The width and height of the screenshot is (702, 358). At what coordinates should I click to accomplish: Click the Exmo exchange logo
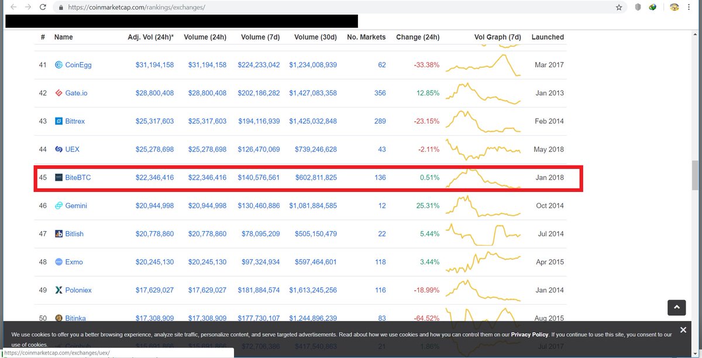(x=58, y=261)
